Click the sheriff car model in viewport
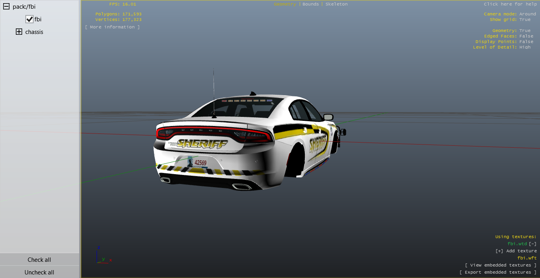The width and height of the screenshot is (540, 278). coord(245,146)
